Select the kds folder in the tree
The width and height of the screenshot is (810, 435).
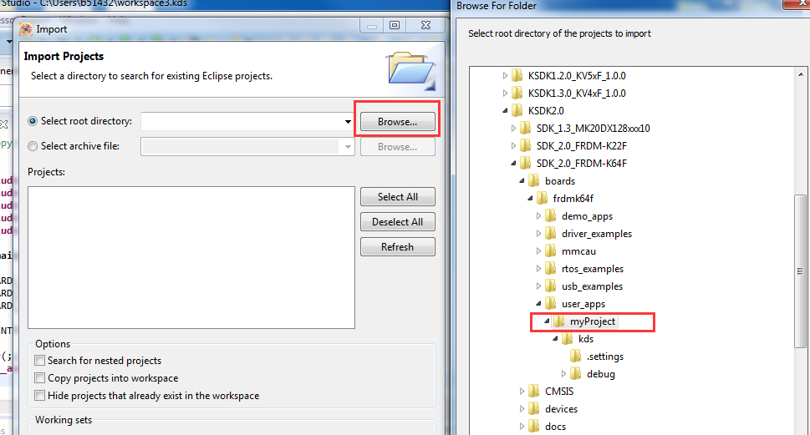(x=586, y=339)
